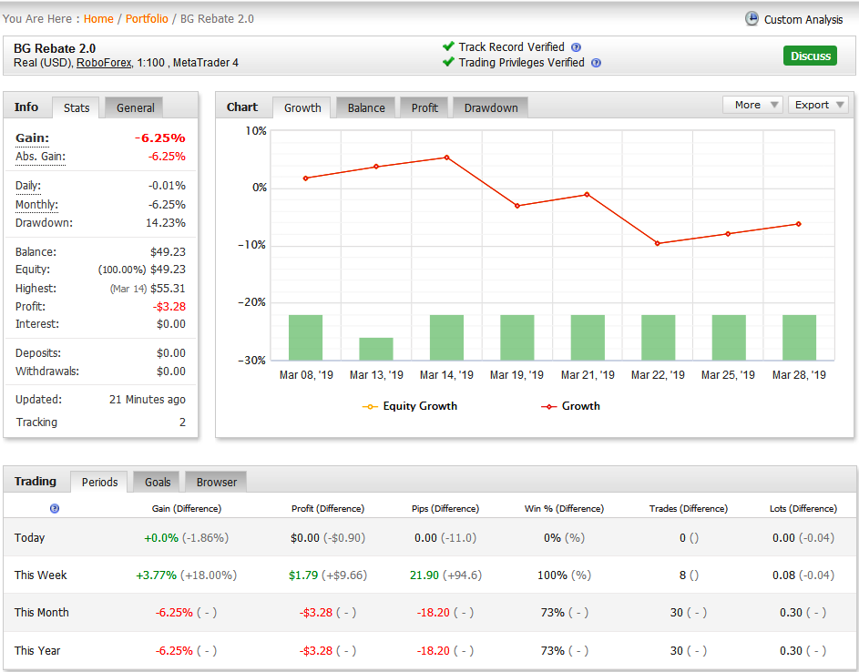Click the Drawdown value 14.23%
The height and width of the screenshot is (672, 859).
tap(166, 223)
